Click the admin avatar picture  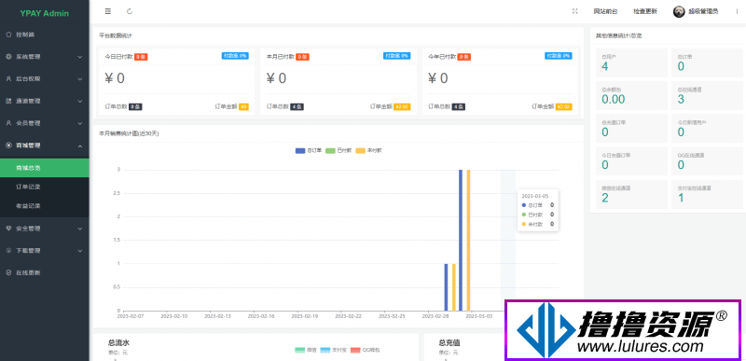pyautogui.click(x=679, y=11)
